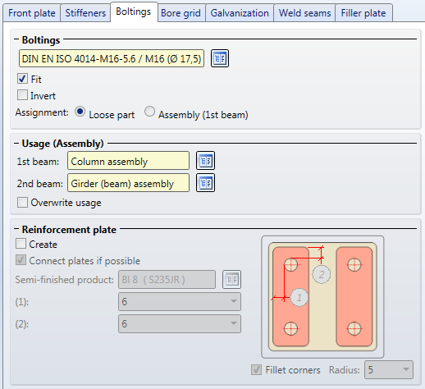Switch to the Bore grid tab
The height and width of the screenshot is (389, 425).
click(x=181, y=13)
